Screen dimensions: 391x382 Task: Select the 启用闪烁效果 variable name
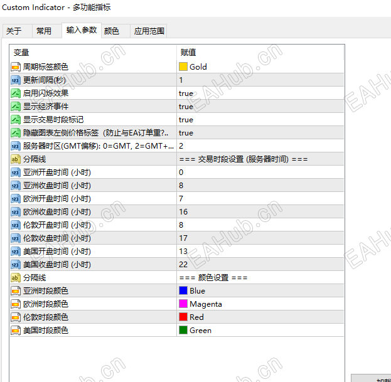pyautogui.click(x=46, y=93)
